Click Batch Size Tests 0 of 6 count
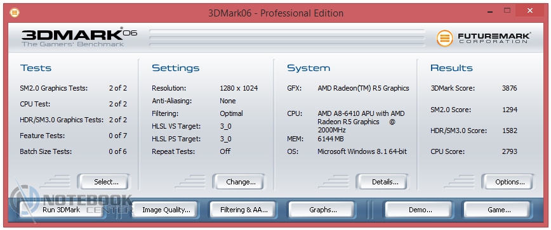 pyautogui.click(x=117, y=151)
